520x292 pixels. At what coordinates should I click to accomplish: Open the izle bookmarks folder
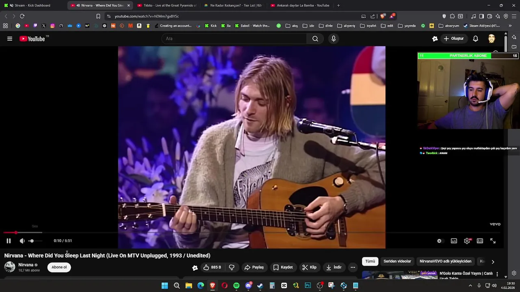click(x=308, y=26)
